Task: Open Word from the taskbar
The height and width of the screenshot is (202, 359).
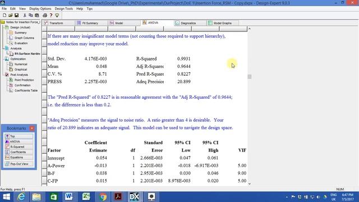Action: 68,197
